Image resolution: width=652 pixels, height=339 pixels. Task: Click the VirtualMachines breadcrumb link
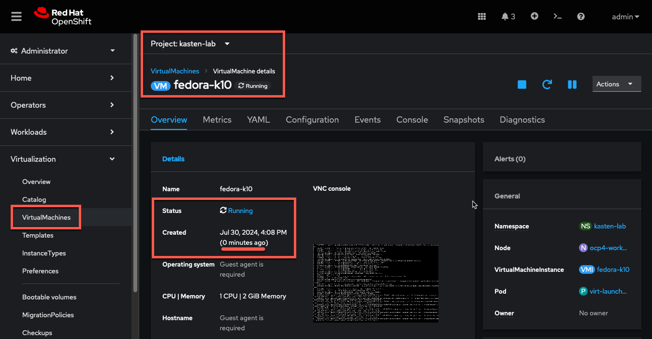pyautogui.click(x=175, y=71)
